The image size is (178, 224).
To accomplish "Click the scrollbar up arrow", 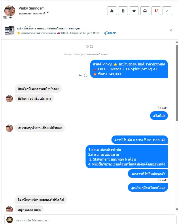I will pyautogui.click(x=177, y=42).
